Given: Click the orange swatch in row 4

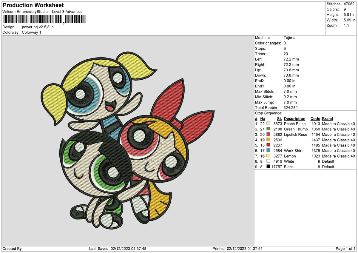Looking at the screenshot, I should tap(268, 140).
